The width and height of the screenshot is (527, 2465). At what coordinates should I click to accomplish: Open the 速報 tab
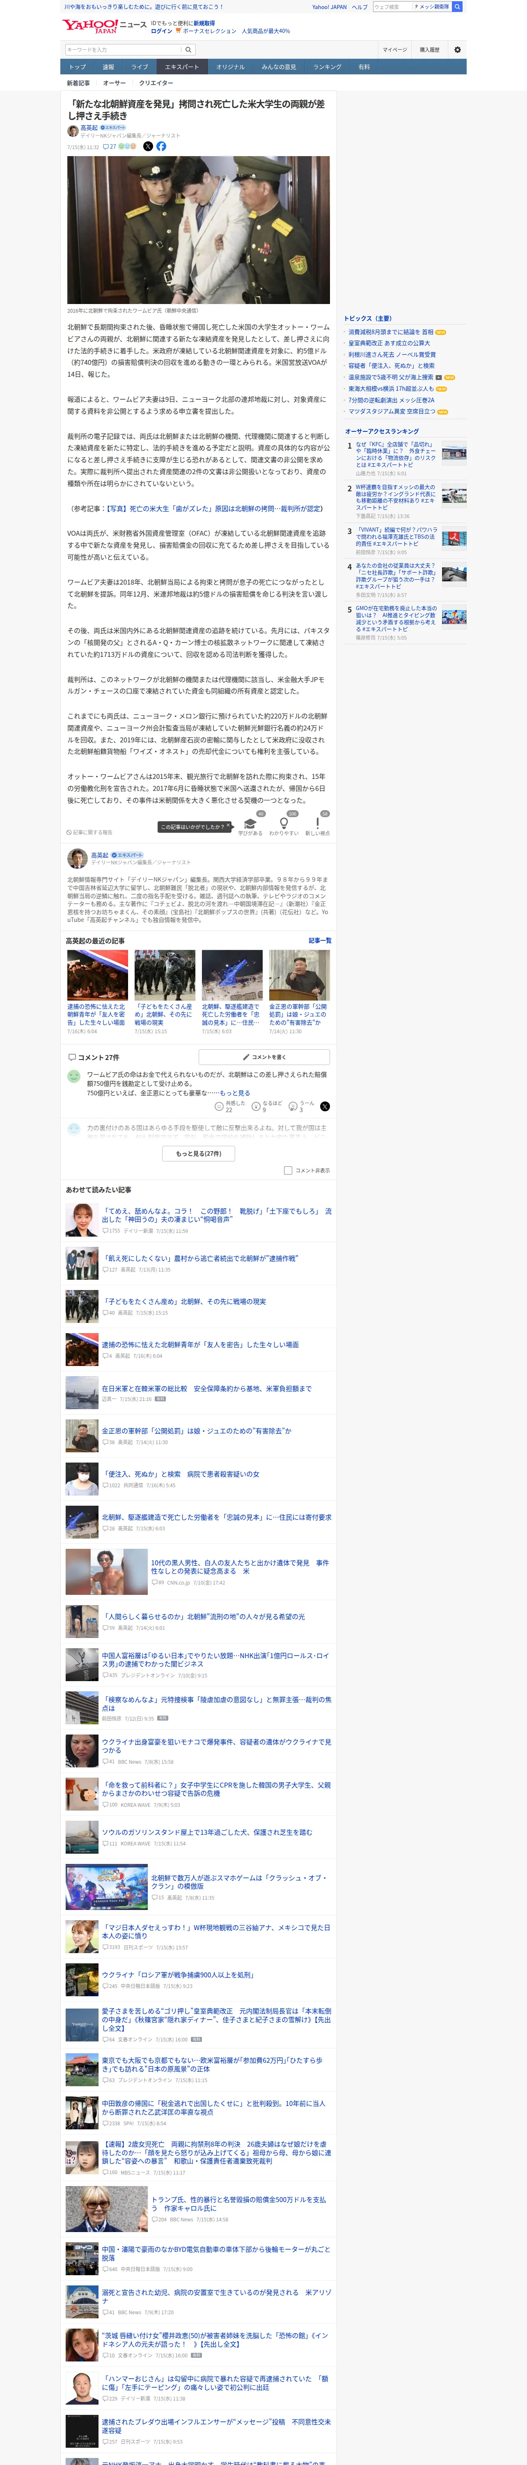[108, 67]
